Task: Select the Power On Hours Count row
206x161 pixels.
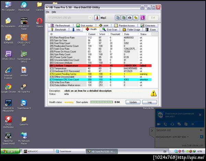Action: point(101,51)
